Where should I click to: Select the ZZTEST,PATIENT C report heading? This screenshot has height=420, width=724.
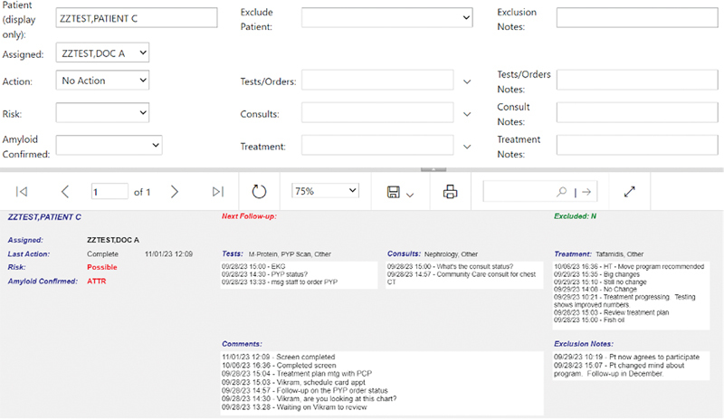44,217
